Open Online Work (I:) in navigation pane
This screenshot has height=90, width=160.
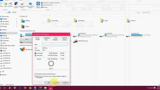(7, 68)
